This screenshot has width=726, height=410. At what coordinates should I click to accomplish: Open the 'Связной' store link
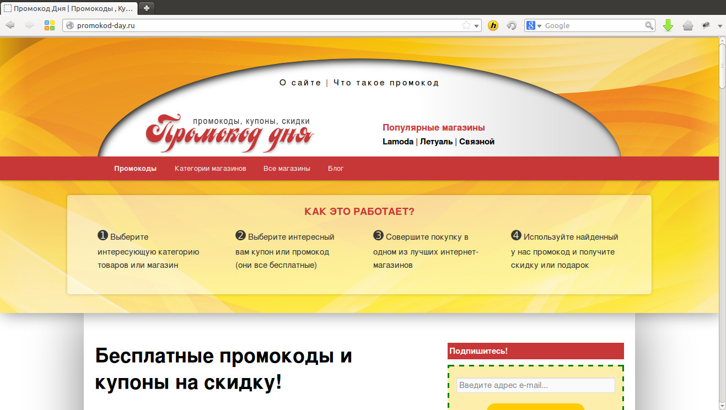click(x=477, y=142)
